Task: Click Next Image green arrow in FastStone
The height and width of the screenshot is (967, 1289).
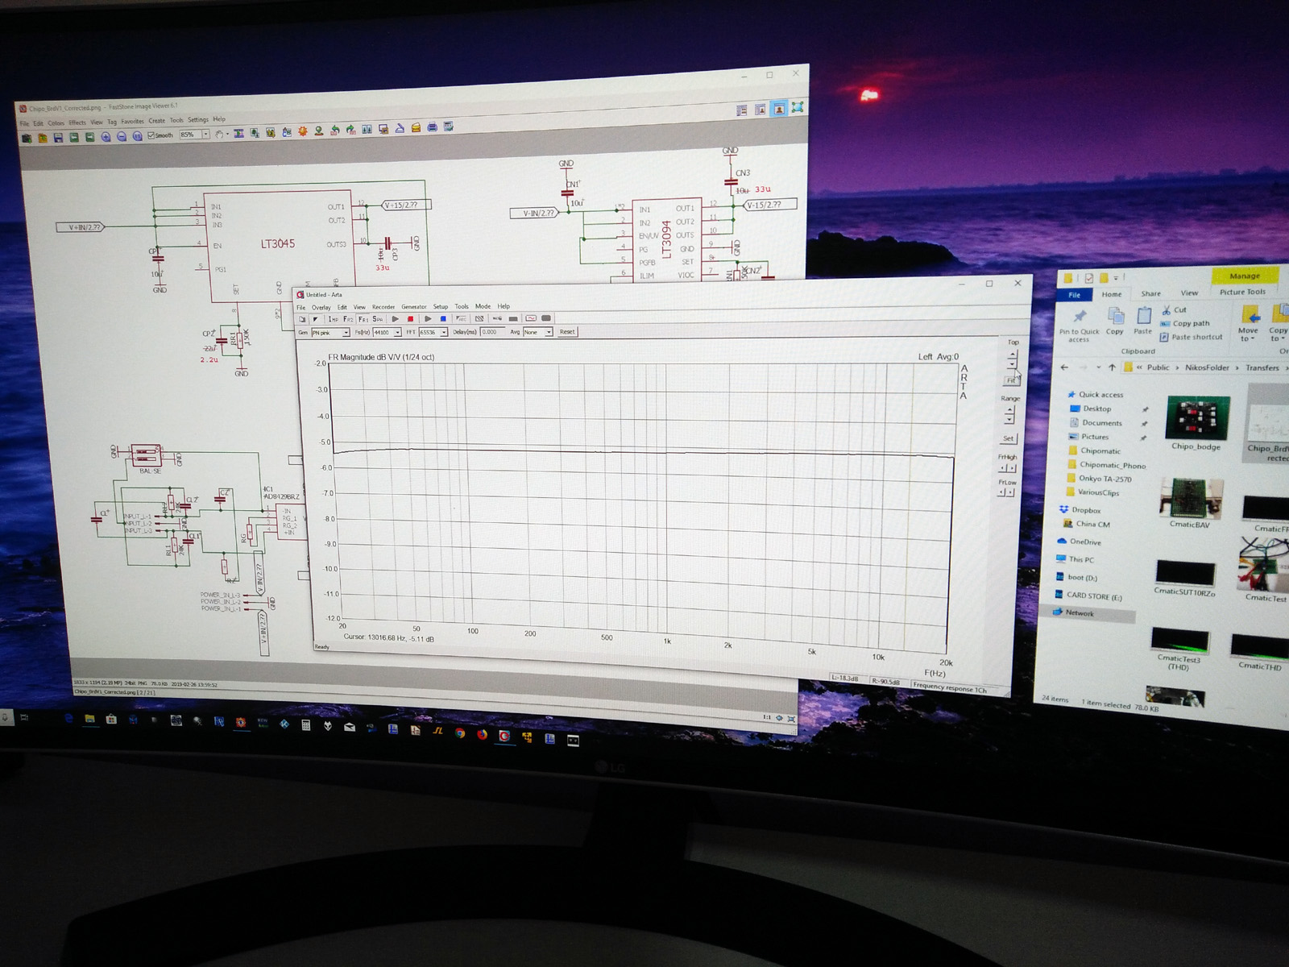Action: (90, 137)
